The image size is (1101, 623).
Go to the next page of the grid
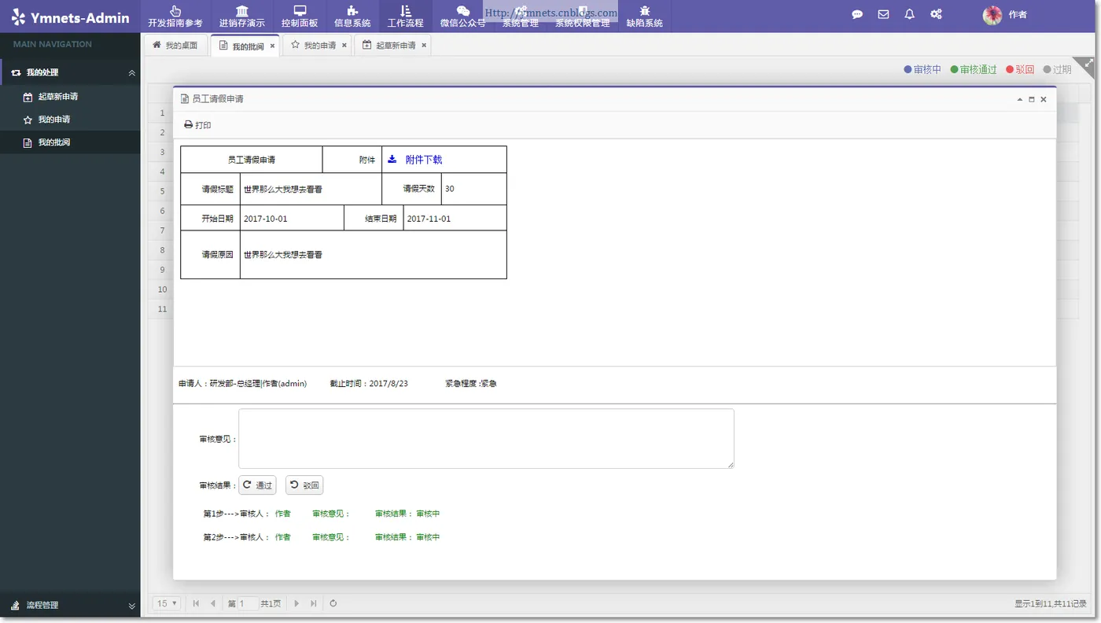pyautogui.click(x=296, y=603)
